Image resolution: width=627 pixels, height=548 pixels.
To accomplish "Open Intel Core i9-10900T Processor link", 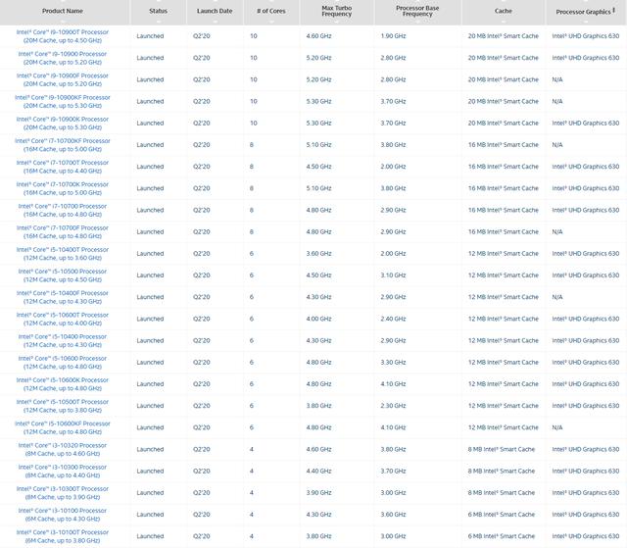I will pyautogui.click(x=63, y=36).
